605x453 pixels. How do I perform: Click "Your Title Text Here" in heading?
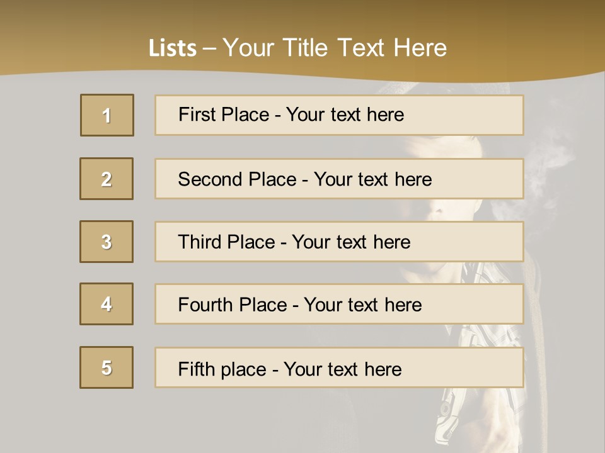(335, 48)
